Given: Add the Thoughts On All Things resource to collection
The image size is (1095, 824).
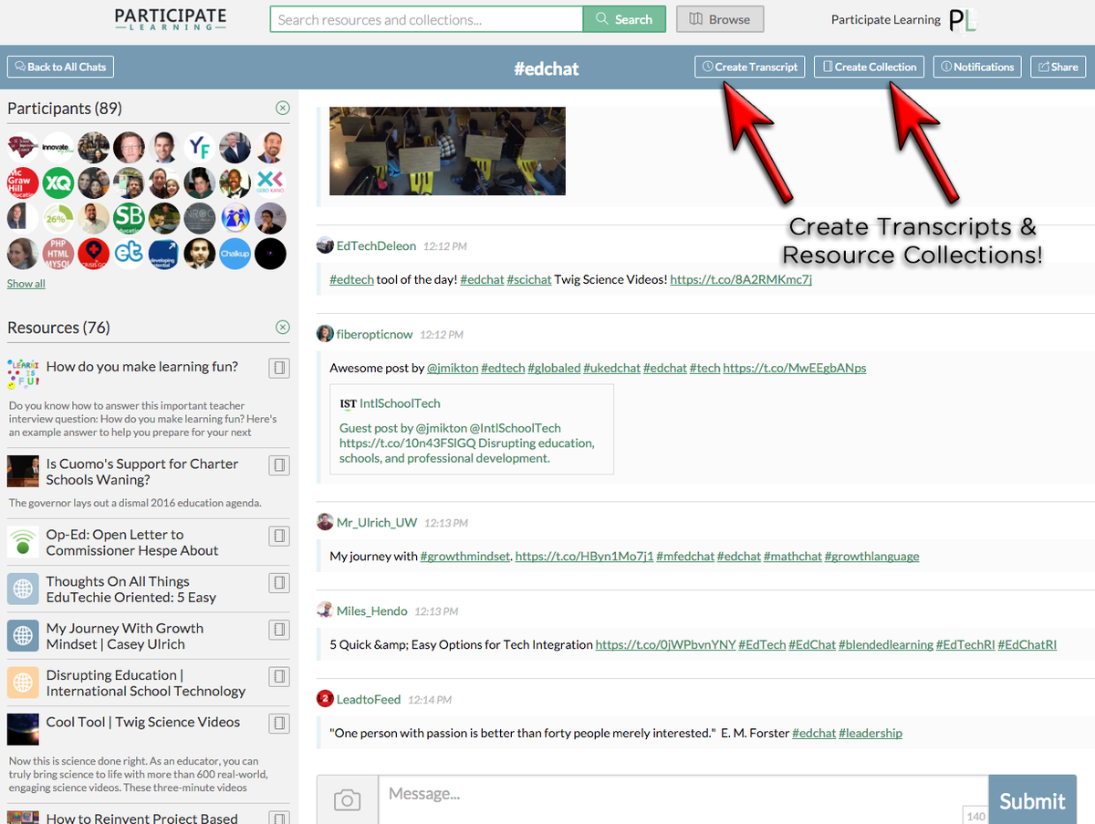Looking at the screenshot, I should (x=279, y=582).
